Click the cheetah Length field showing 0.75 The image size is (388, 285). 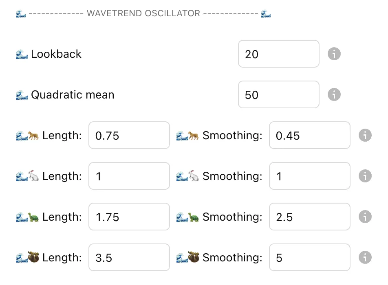129,135
